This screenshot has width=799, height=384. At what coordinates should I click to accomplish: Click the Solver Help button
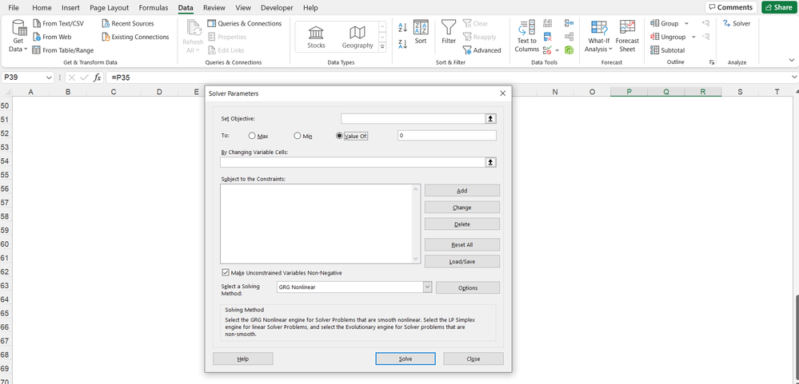pos(242,358)
